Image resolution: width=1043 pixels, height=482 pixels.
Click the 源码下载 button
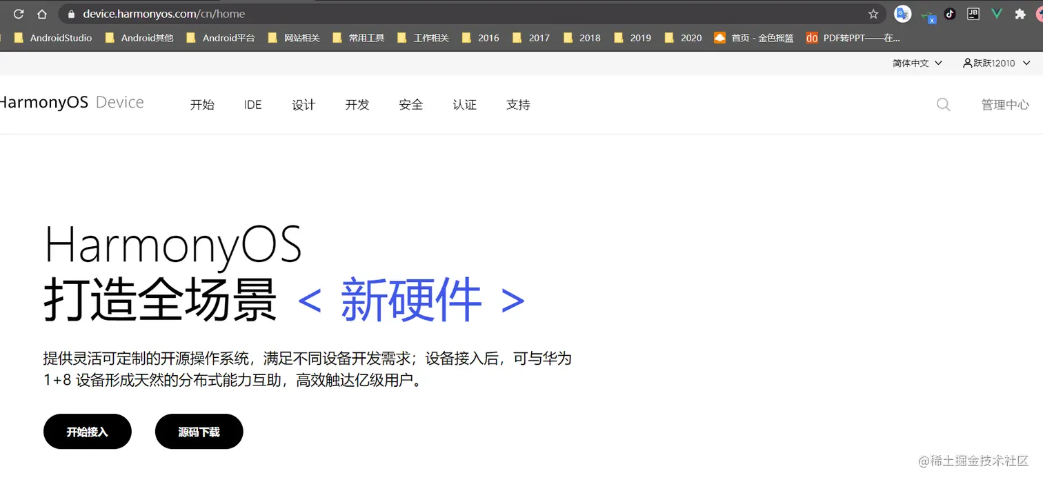point(199,432)
